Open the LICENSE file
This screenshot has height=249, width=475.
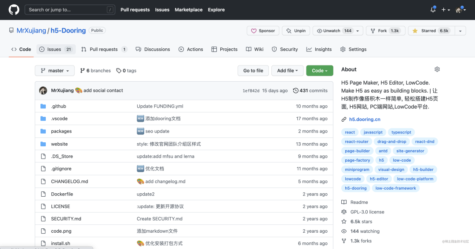point(60,206)
